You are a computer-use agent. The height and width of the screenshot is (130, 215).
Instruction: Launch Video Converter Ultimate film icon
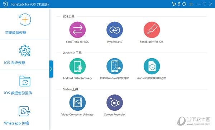[77, 102]
